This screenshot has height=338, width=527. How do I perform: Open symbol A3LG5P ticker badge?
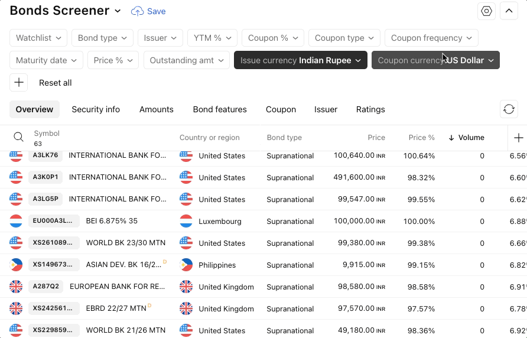pos(45,199)
